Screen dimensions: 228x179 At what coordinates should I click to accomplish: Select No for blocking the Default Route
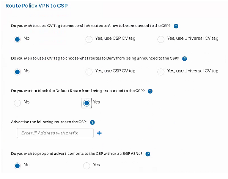[17, 103]
